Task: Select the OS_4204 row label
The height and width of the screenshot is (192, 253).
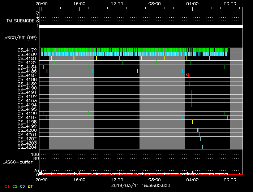Action: click(27, 147)
